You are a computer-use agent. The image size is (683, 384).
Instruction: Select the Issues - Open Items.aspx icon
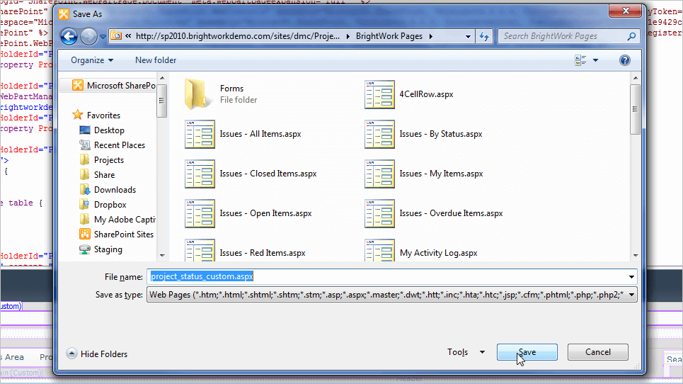200,213
